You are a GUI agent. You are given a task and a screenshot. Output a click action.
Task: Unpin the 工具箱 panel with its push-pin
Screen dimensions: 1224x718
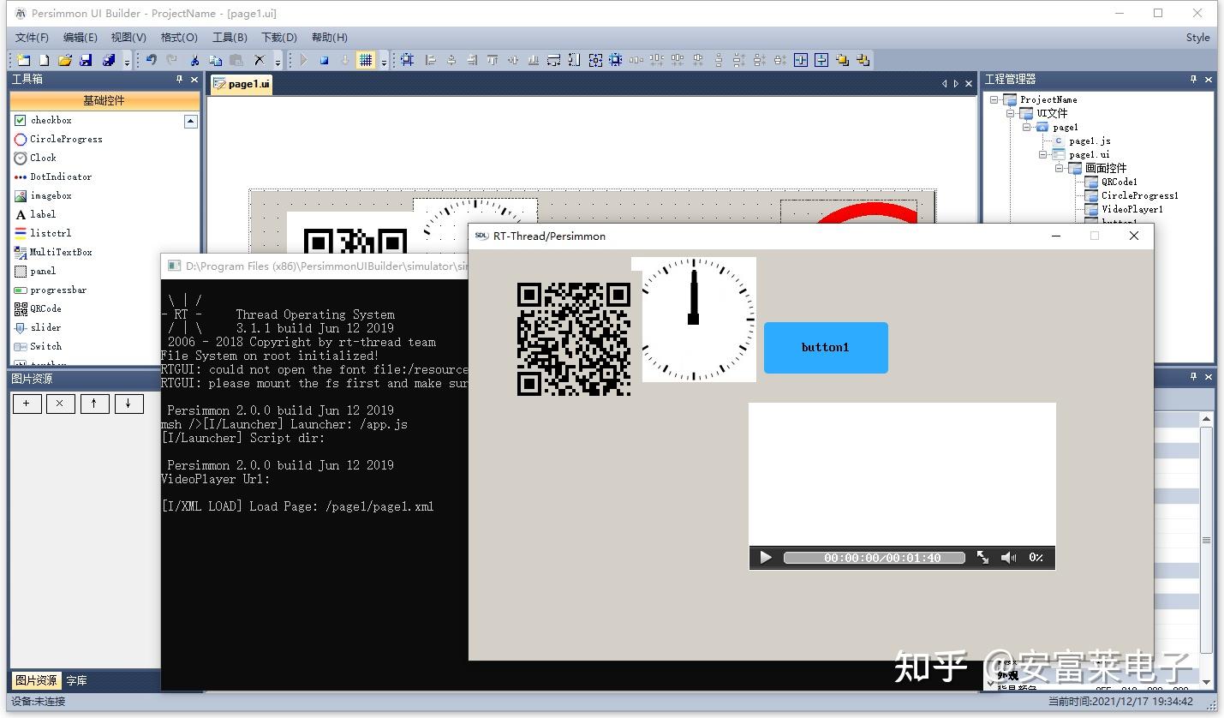tap(178, 79)
